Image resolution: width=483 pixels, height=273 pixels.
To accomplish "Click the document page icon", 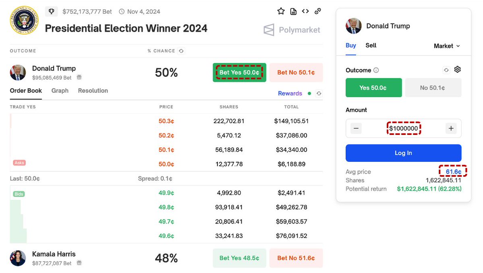I will tap(293, 11).
